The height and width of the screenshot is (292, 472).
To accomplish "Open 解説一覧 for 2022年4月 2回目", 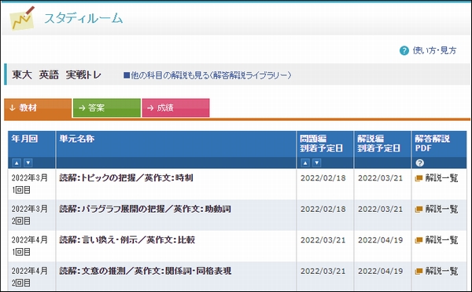I will coord(441,271).
